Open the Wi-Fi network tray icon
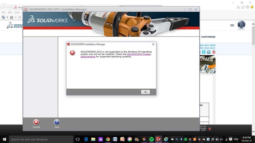The image size is (255, 143). pos(226,139)
